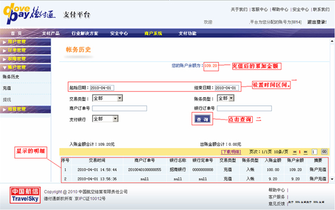The width and height of the screenshot is (335, 210).
Task: Click the 商户订单号 column header
Action: click(145, 160)
